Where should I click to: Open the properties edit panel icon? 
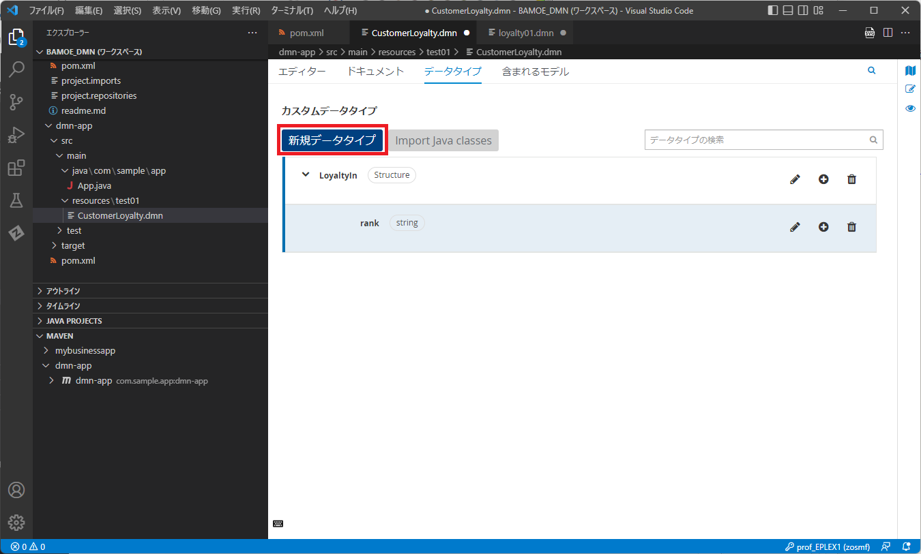click(x=910, y=89)
